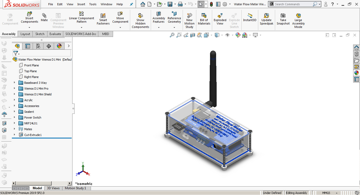Screen dimensions: 360x195
Task: Take Snapshot of the assembly
Action: tap(283, 19)
